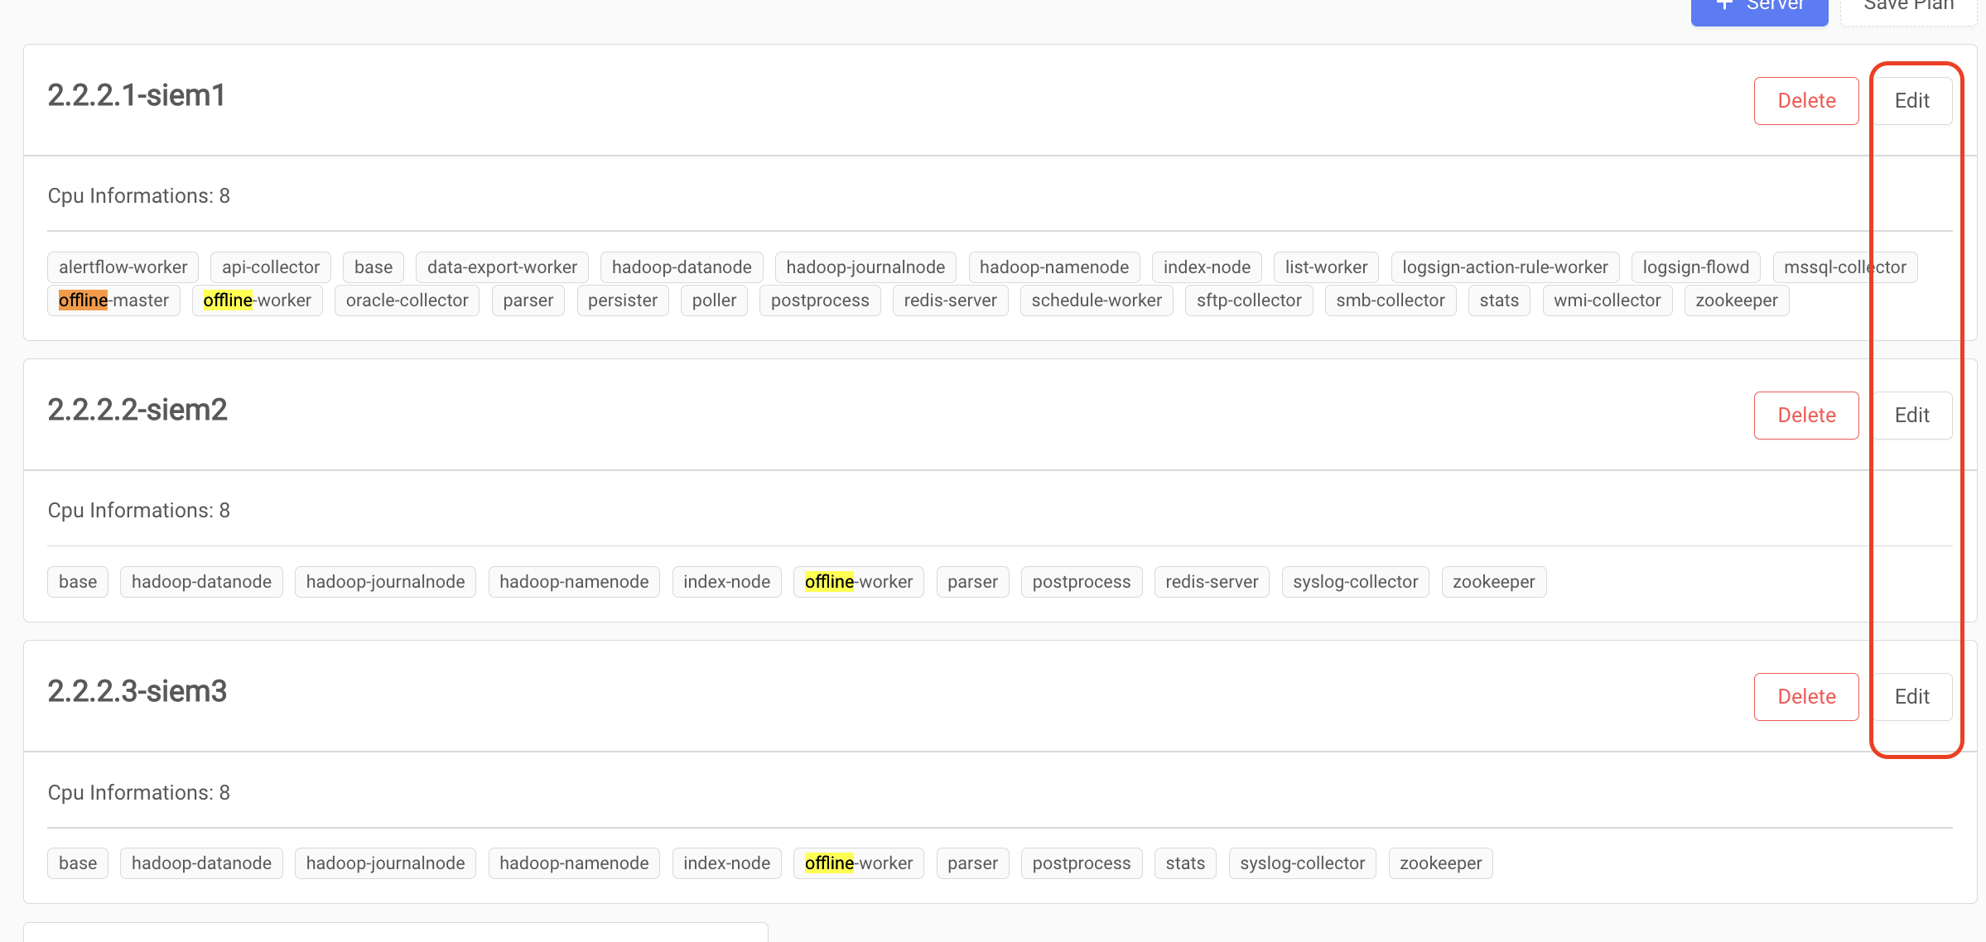Screen dimensions: 1986x942
Task: Delete the 2.2.2.3-siem3 server
Action: (1806, 697)
